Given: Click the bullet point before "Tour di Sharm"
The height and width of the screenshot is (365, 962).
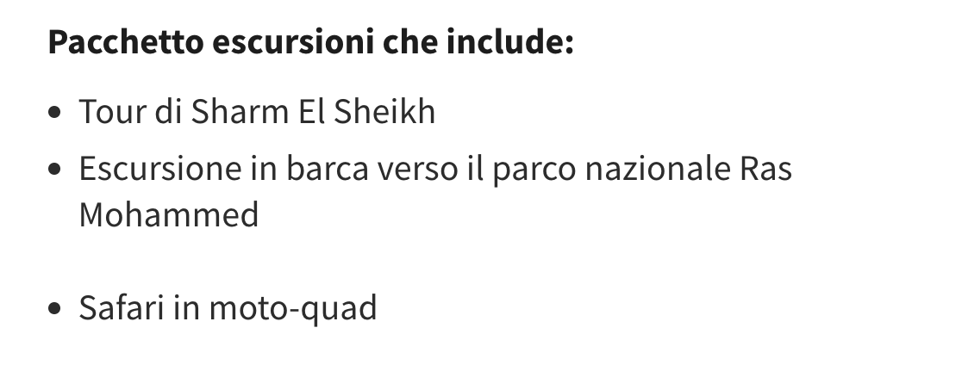Looking at the screenshot, I should tap(56, 113).
